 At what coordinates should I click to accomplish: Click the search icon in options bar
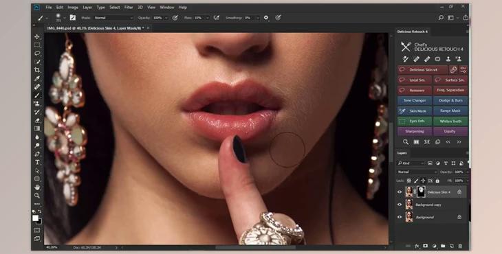coord(441,18)
